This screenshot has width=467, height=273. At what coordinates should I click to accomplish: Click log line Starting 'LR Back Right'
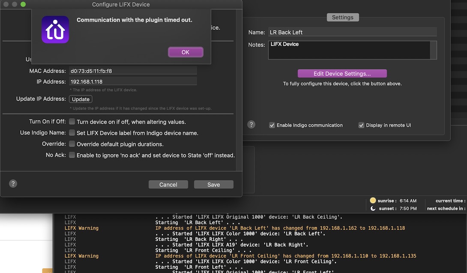[199, 239]
